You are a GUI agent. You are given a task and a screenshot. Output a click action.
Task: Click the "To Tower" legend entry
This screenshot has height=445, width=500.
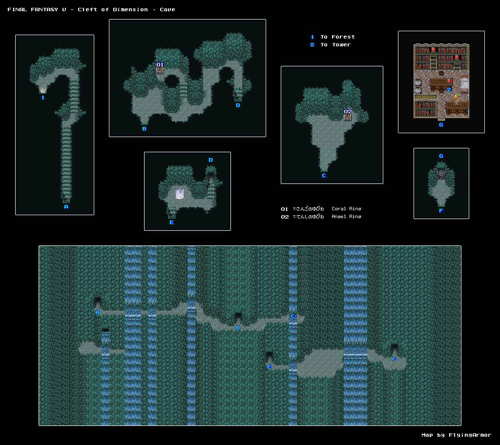click(335, 44)
